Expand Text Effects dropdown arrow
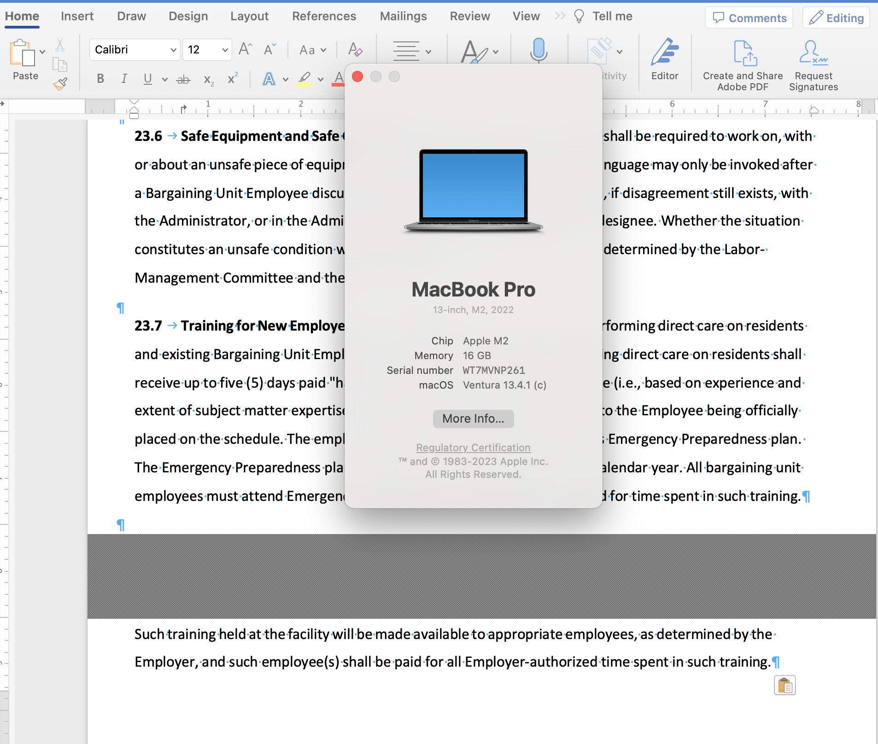 pos(286,80)
